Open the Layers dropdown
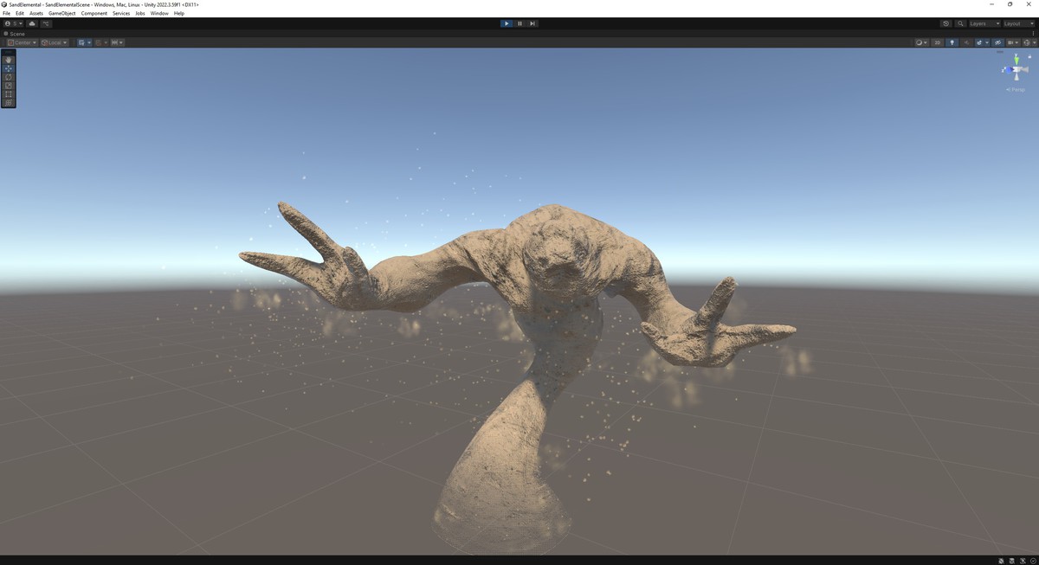Screen dimensions: 1039x565 [984, 23]
